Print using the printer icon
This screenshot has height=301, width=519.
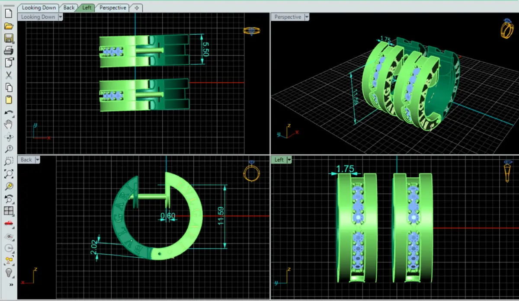(8, 51)
